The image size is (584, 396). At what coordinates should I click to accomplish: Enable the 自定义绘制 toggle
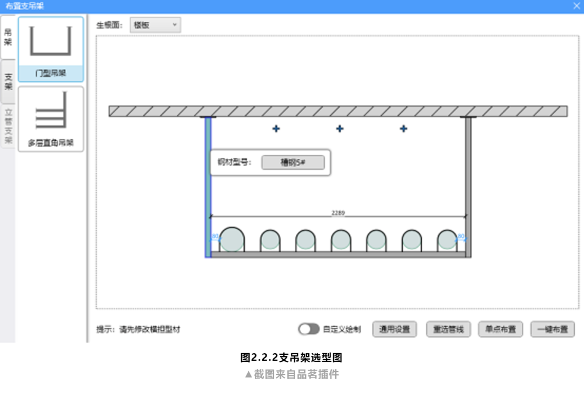click(309, 328)
